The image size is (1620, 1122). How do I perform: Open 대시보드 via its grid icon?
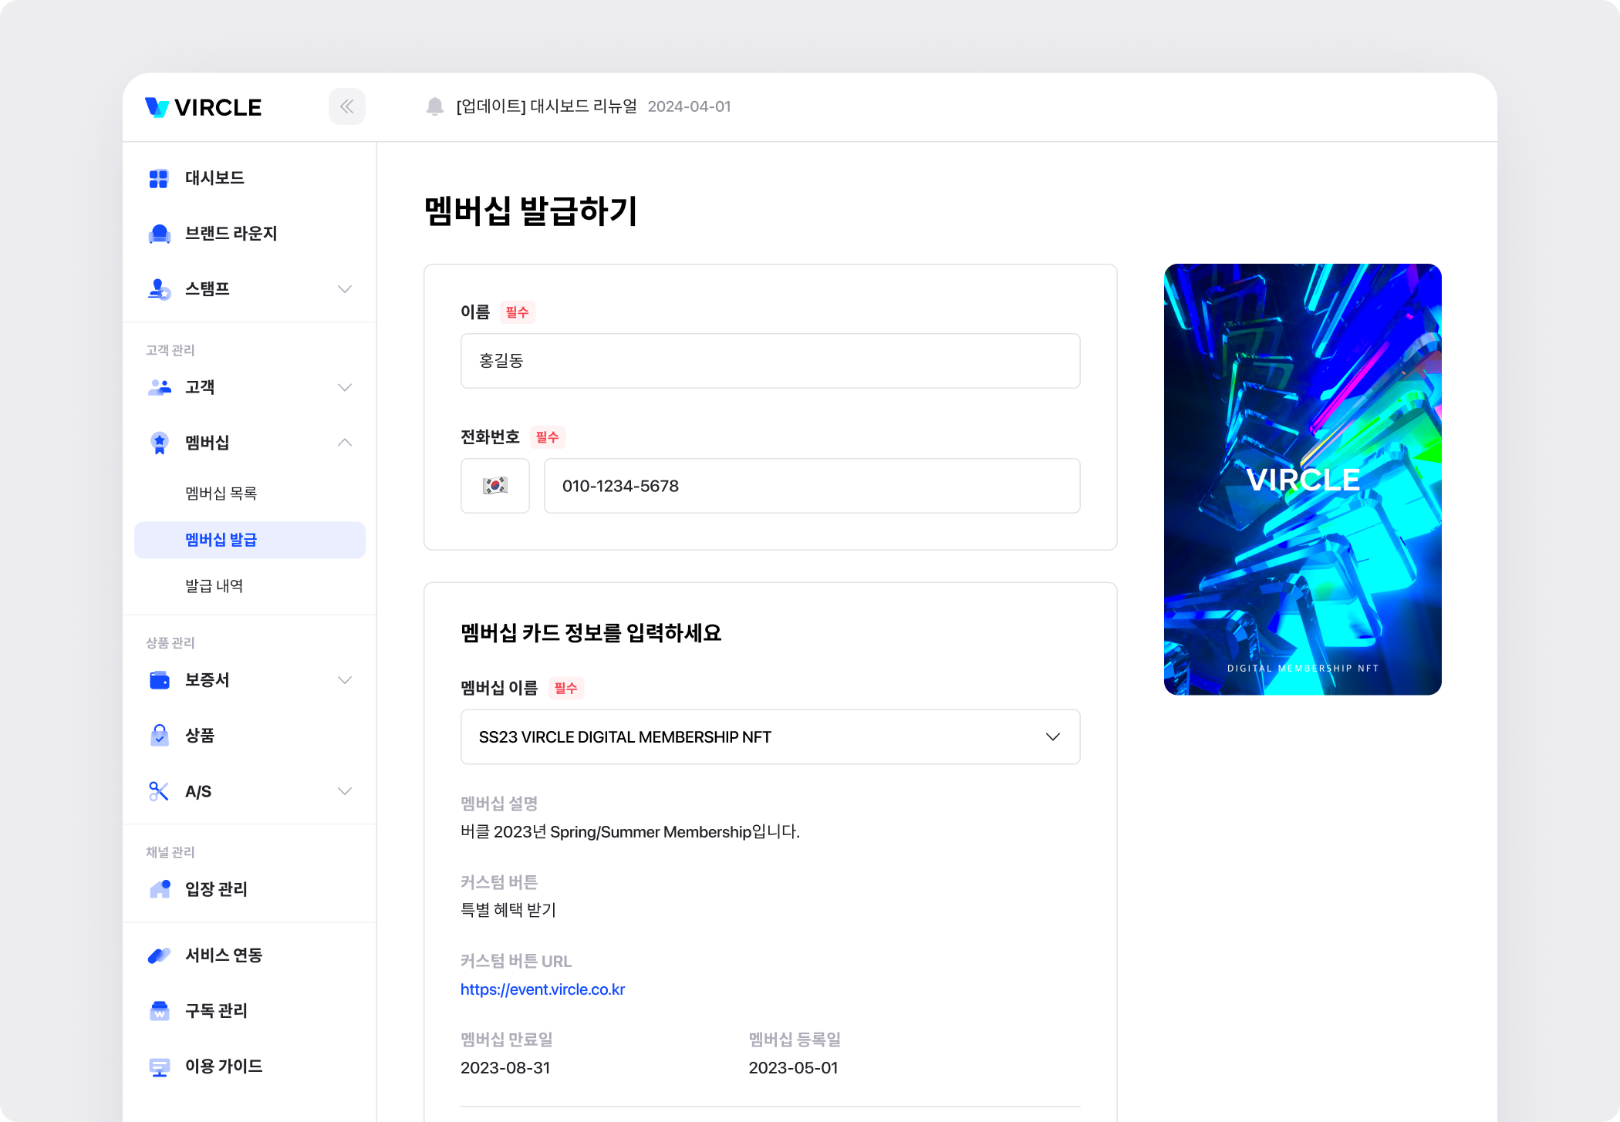click(159, 178)
